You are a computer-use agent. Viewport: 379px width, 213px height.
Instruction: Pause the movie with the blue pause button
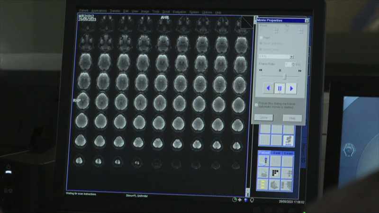point(280,89)
